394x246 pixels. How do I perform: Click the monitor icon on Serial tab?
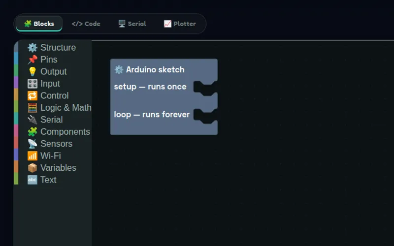(x=122, y=24)
